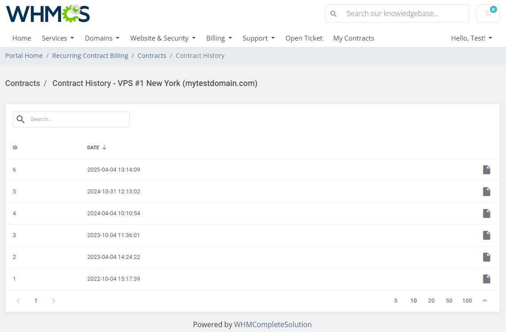
Task: Toggle DATE column sort order
Action: [x=96, y=147]
